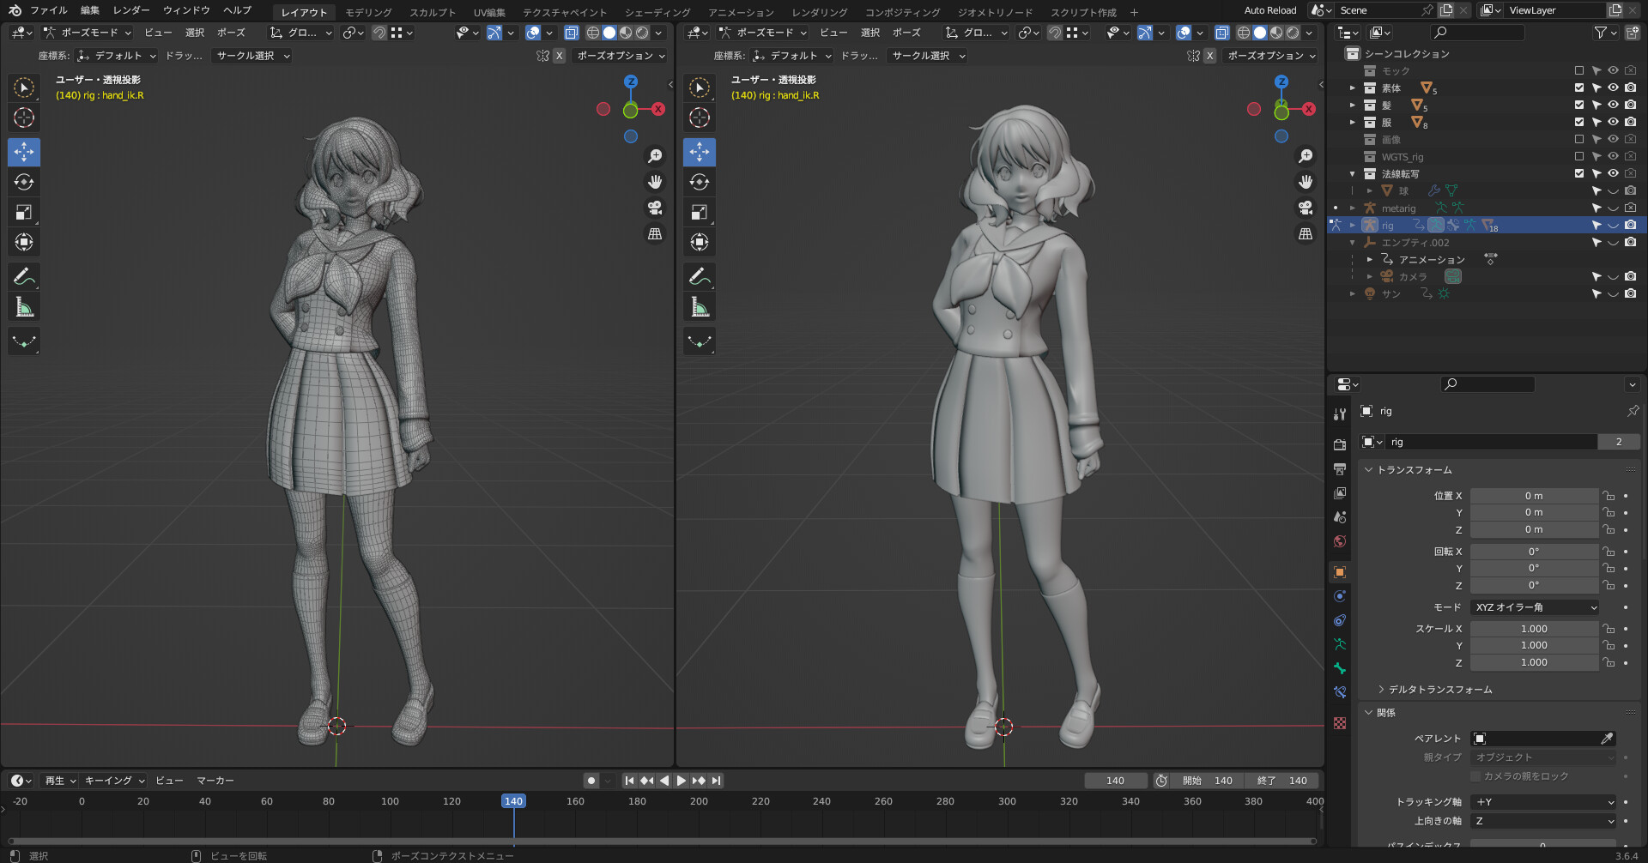1648x863 pixels.
Task: Select the Annotate tool in left viewport
Action: click(24, 276)
